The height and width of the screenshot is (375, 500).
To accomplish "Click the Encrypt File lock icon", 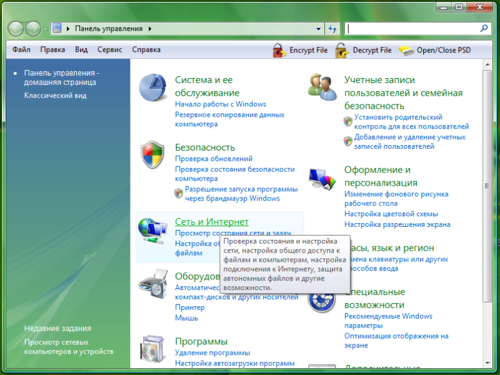I will 279,51.
